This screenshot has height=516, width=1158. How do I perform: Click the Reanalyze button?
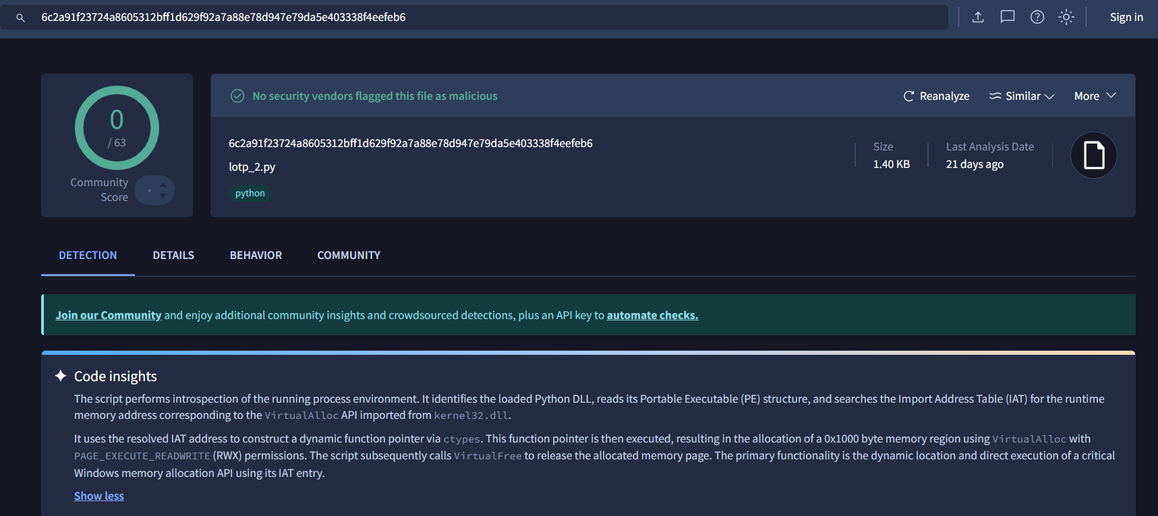click(936, 96)
